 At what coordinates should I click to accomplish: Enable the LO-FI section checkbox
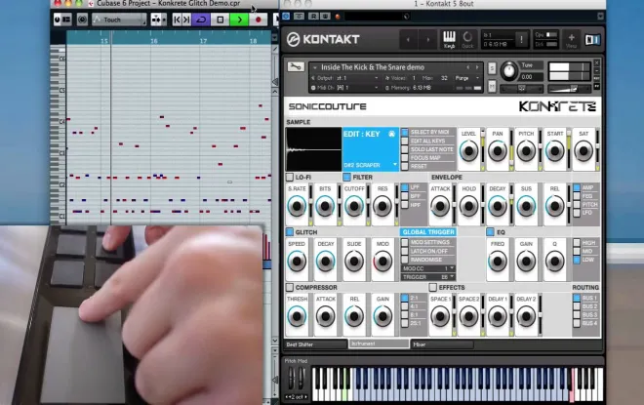pyautogui.click(x=290, y=177)
